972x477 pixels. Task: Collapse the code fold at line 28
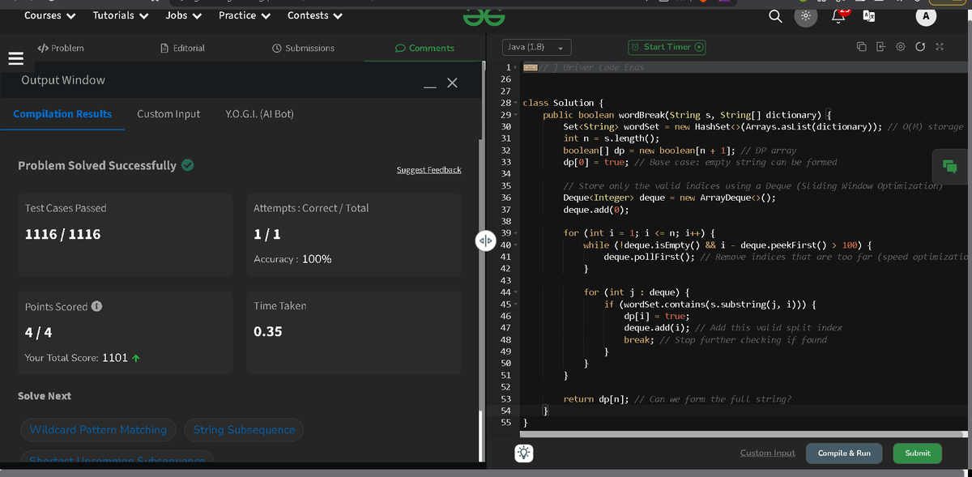[517, 104]
